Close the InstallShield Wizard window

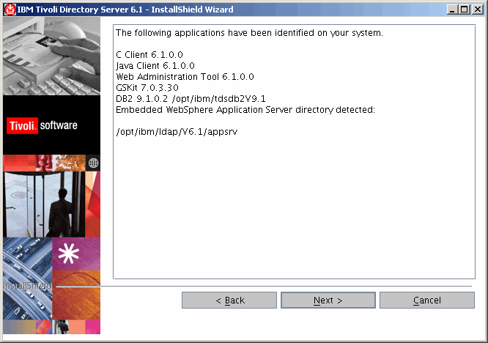point(478,10)
